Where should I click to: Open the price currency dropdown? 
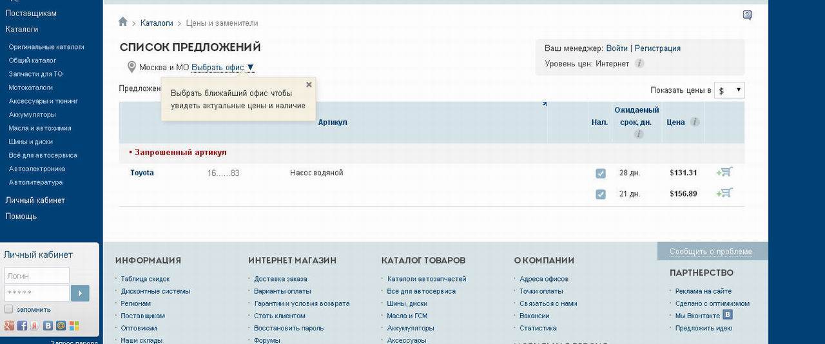coord(730,91)
